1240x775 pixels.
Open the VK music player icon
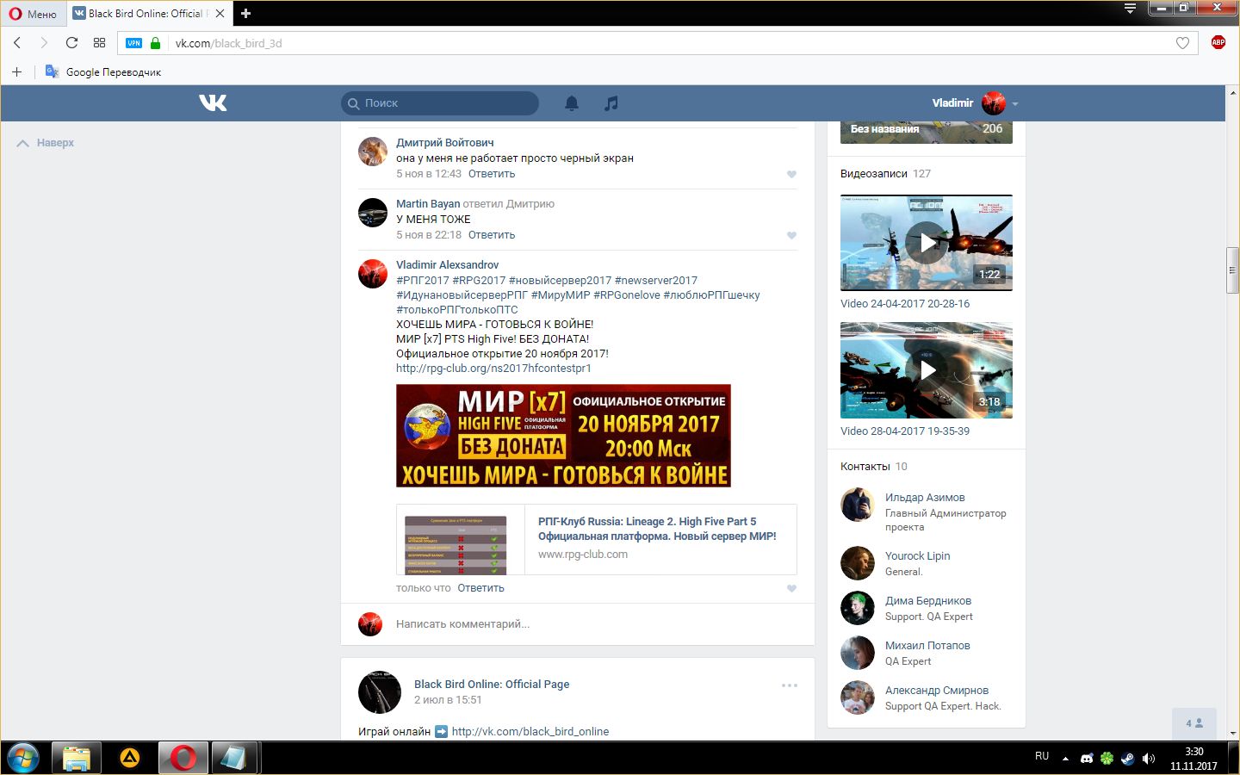(x=611, y=103)
